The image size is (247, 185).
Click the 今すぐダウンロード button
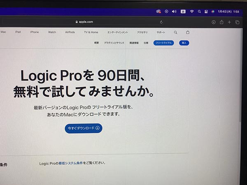[84, 128]
